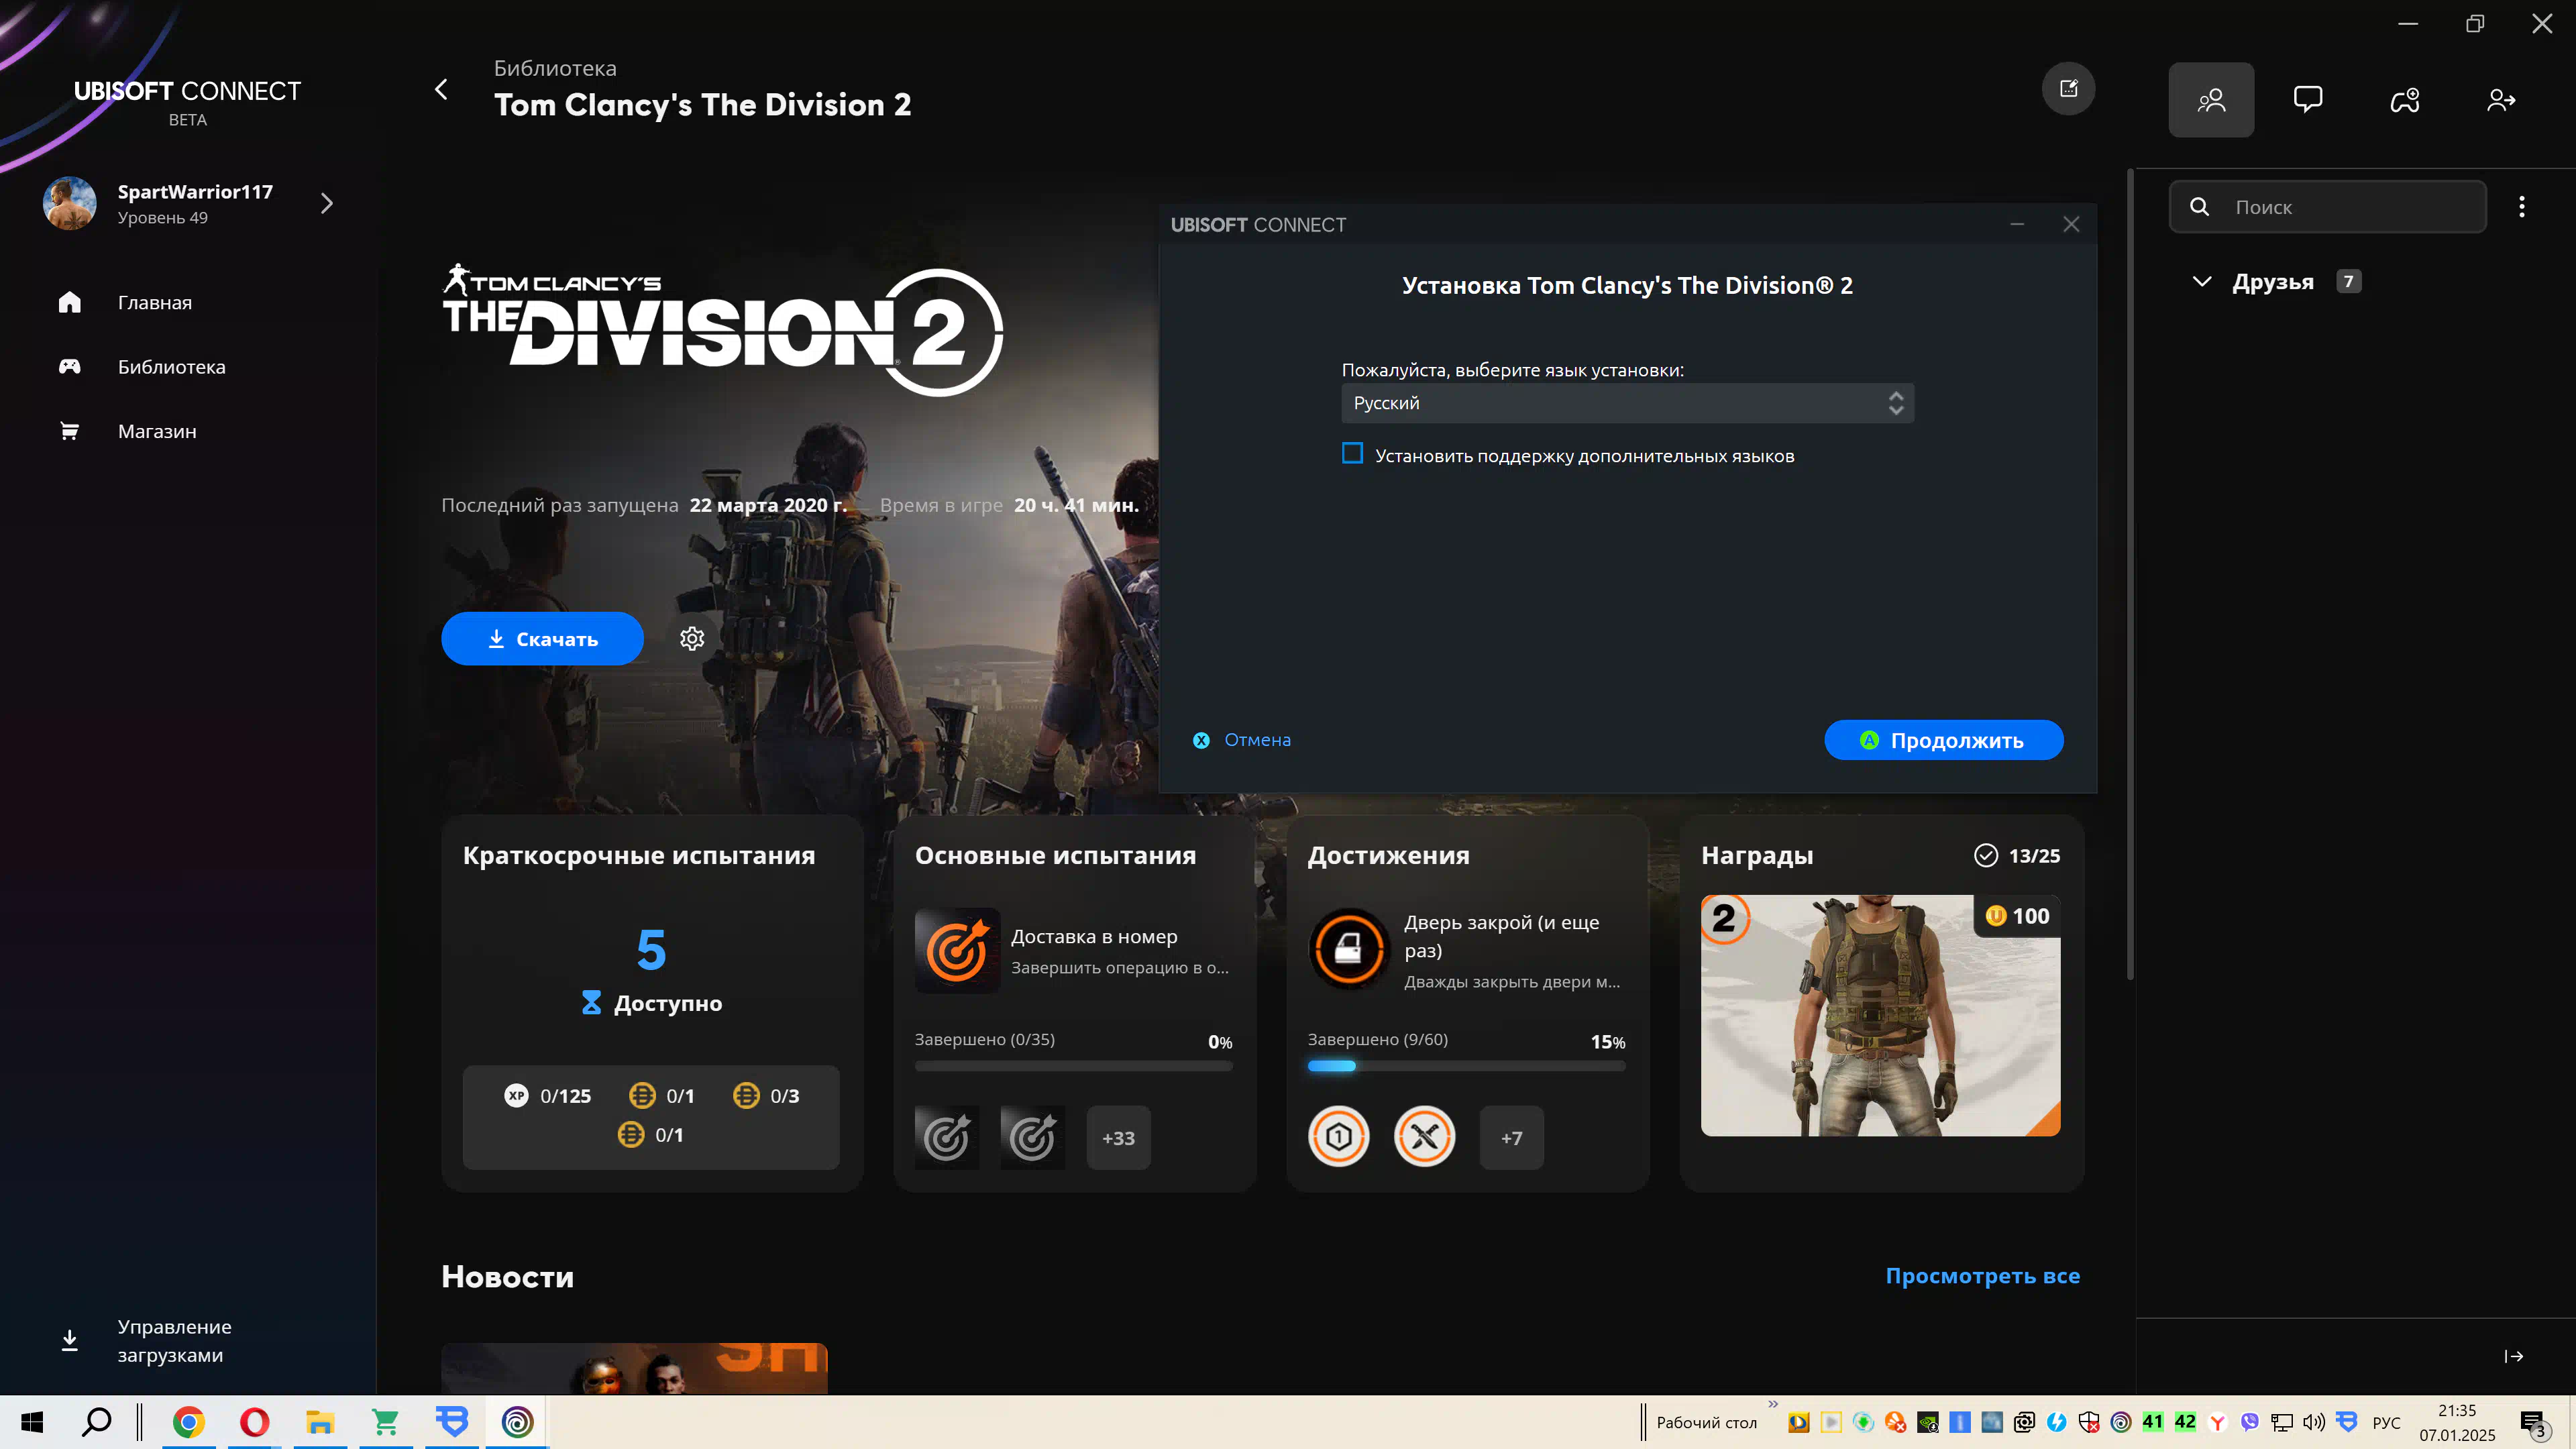This screenshot has width=2576, height=1449.
Task: Go to Главная in sidebar
Action: click(x=155, y=302)
